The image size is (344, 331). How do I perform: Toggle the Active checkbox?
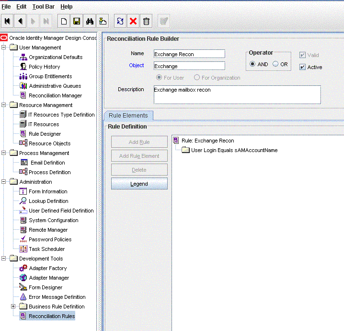pos(302,67)
